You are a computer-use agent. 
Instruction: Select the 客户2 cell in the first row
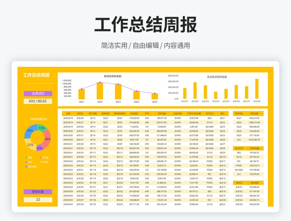click(92, 118)
